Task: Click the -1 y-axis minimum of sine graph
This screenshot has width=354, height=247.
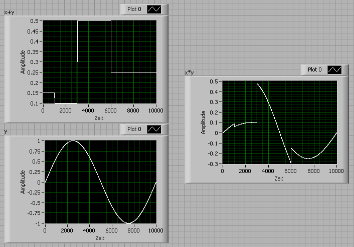Action: pos(38,223)
